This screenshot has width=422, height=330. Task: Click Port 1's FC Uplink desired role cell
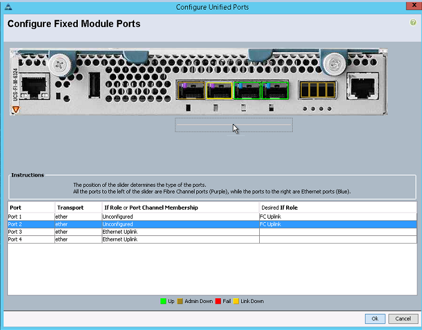(338, 217)
